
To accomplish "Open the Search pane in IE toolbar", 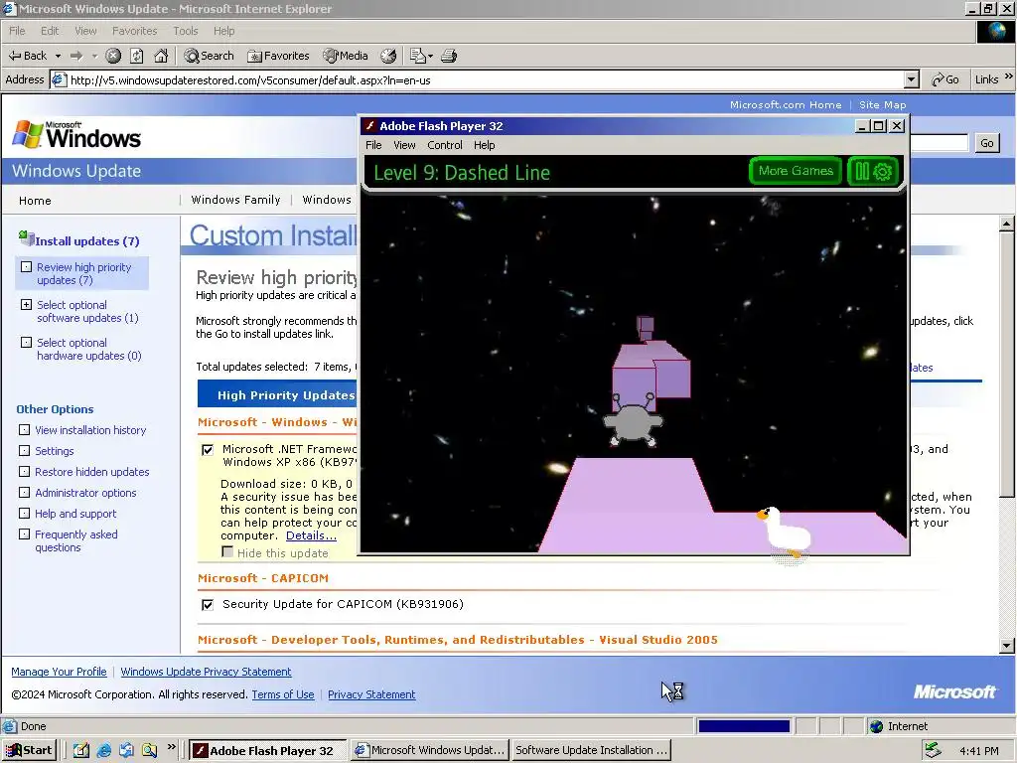I will pyautogui.click(x=209, y=56).
